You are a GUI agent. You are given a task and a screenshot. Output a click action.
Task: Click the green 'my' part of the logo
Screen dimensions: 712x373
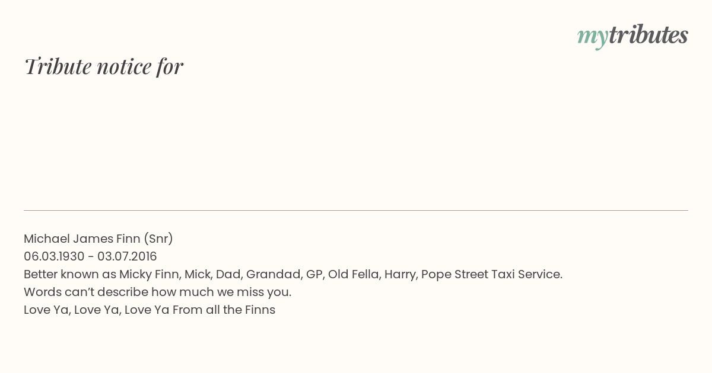[x=593, y=37]
